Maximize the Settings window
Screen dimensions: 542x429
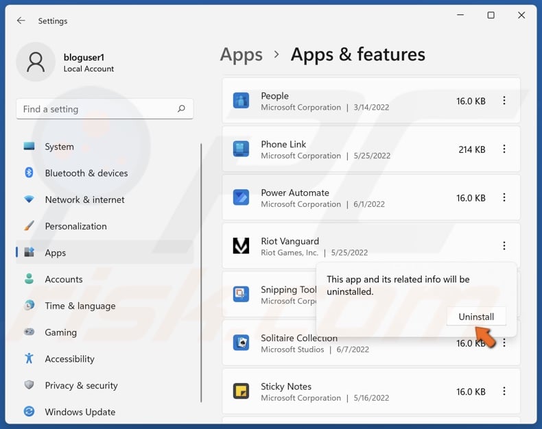[491, 15]
